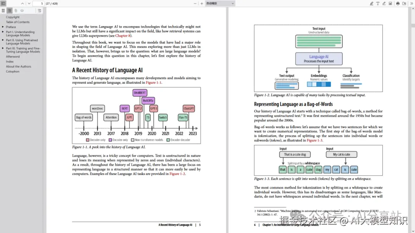Go to next page arrow
Screen dimensions: 415x233
pyautogui.click(x=29, y=3)
